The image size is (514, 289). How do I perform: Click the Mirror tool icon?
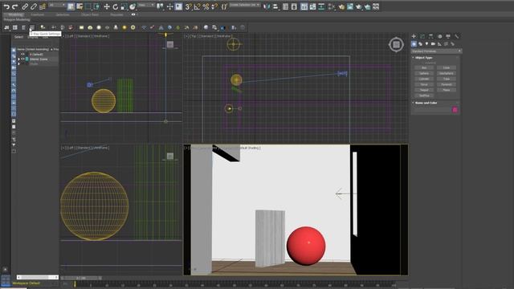(x=267, y=6)
